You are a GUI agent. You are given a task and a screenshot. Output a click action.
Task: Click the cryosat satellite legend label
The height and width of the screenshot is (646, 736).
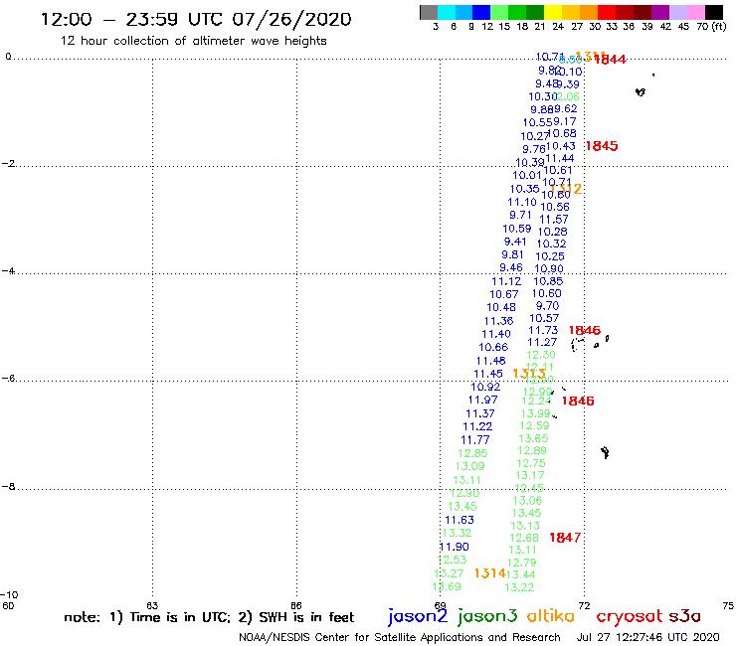click(629, 617)
